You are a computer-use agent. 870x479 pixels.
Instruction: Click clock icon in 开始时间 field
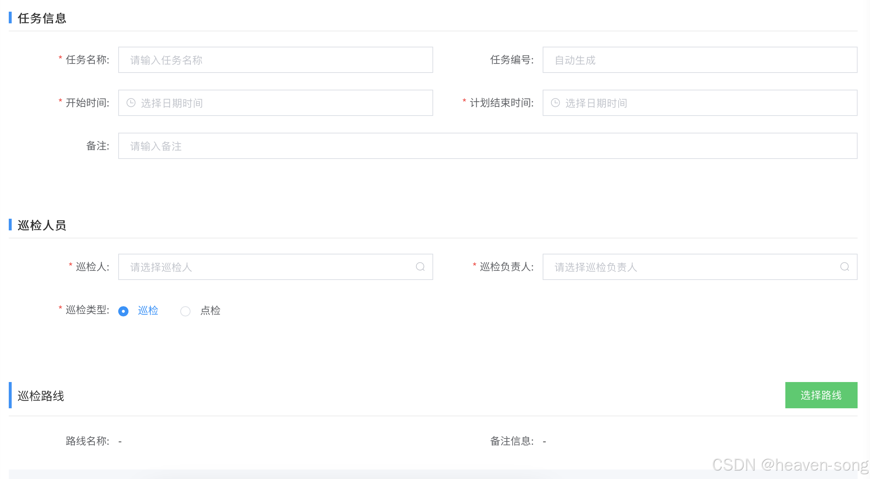(131, 103)
